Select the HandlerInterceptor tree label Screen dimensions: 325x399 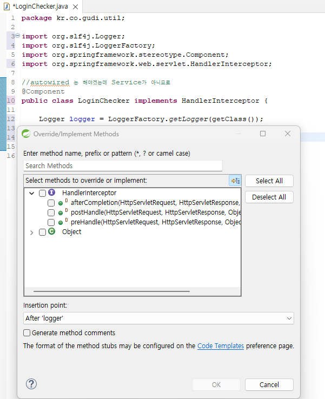tap(89, 193)
